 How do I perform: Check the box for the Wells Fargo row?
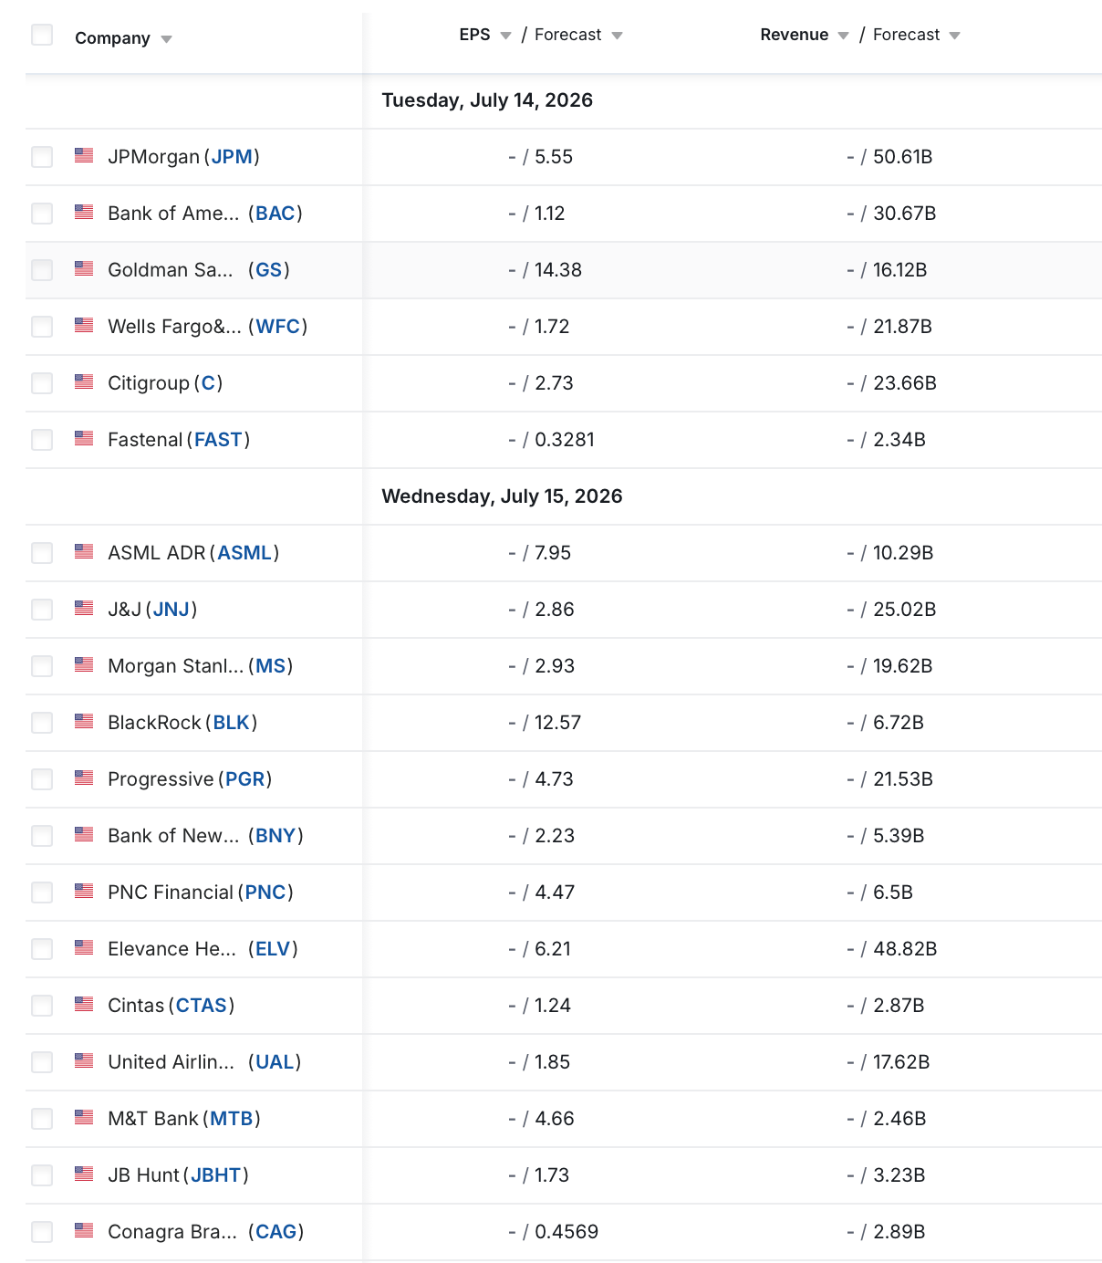tap(42, 327)
